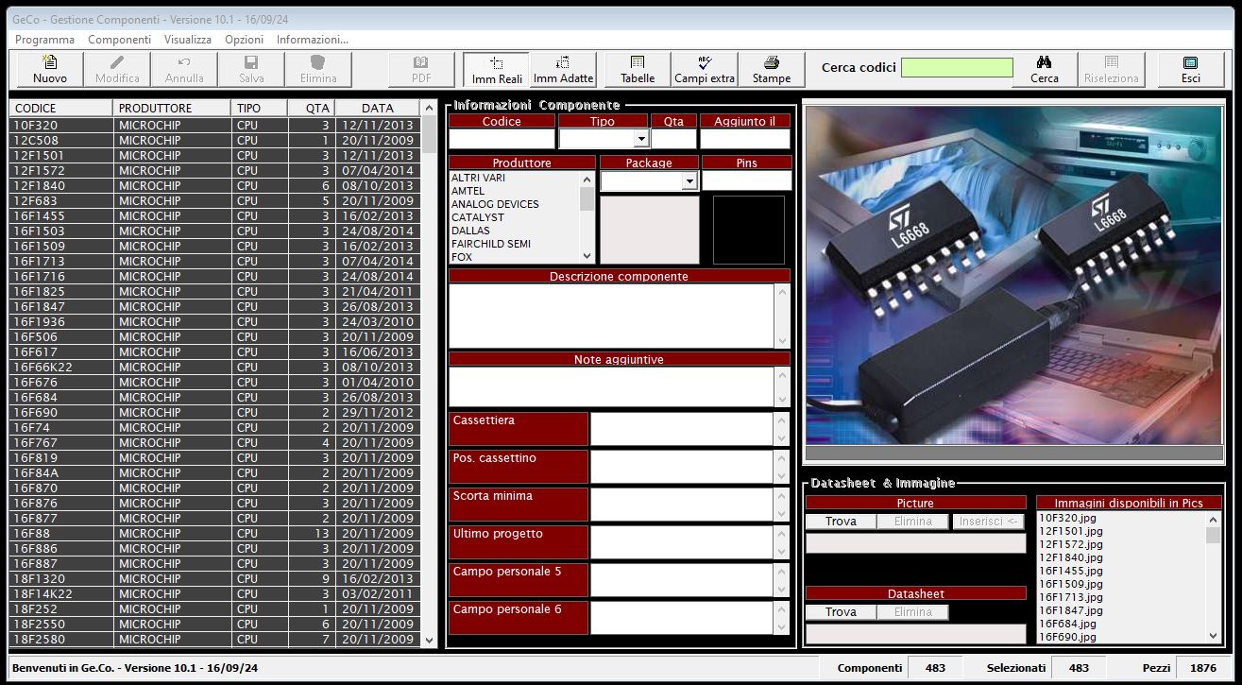This screenshot has height=685, width=1242.
Task: Click the Campi extra toolbar icon
Action: (704, 69)
